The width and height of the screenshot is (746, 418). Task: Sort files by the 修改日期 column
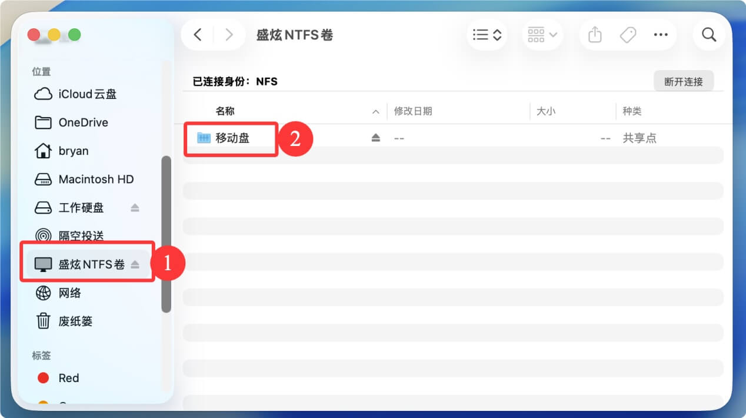click(x=414, y=111)
